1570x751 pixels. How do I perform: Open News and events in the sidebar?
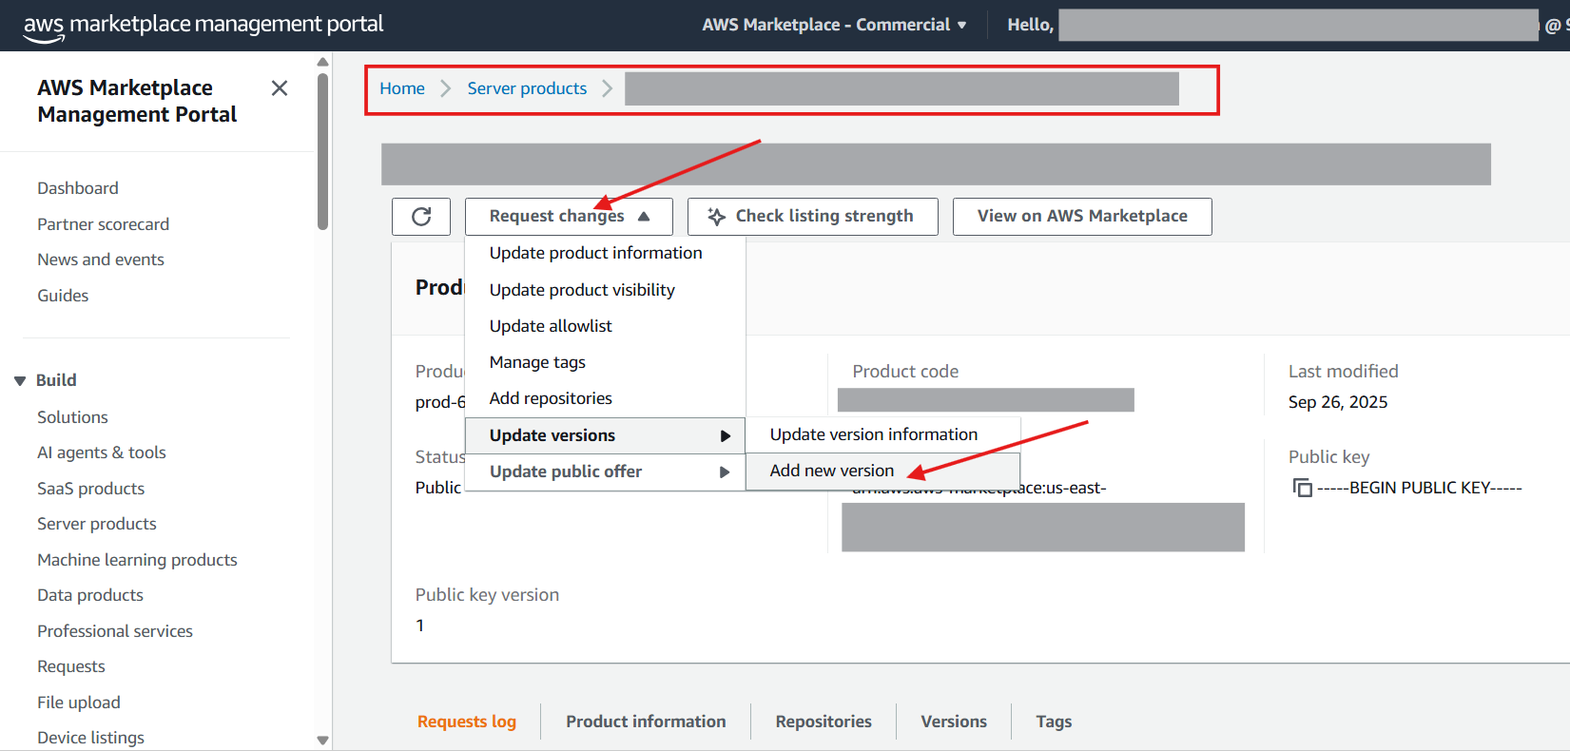pos(101,260)
